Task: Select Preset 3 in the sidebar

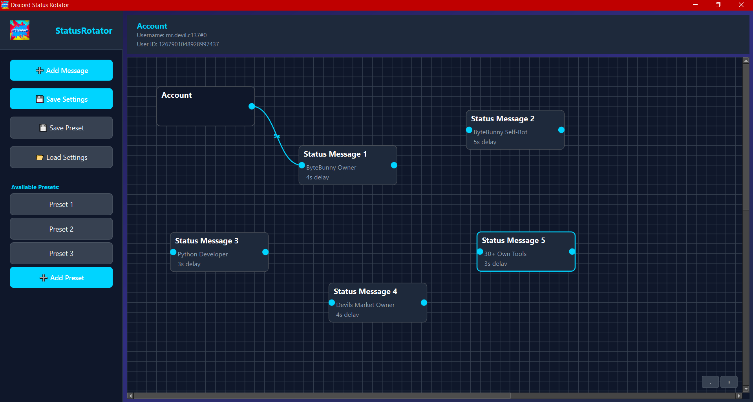Action: (61, 253)
